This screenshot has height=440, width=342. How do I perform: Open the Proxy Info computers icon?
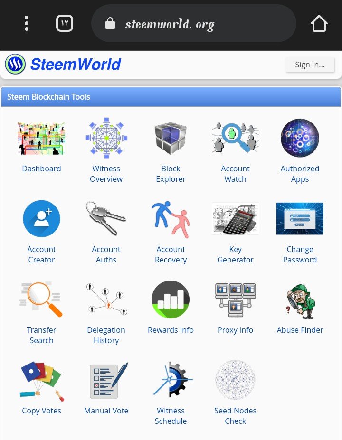click(x=235, y=300)
